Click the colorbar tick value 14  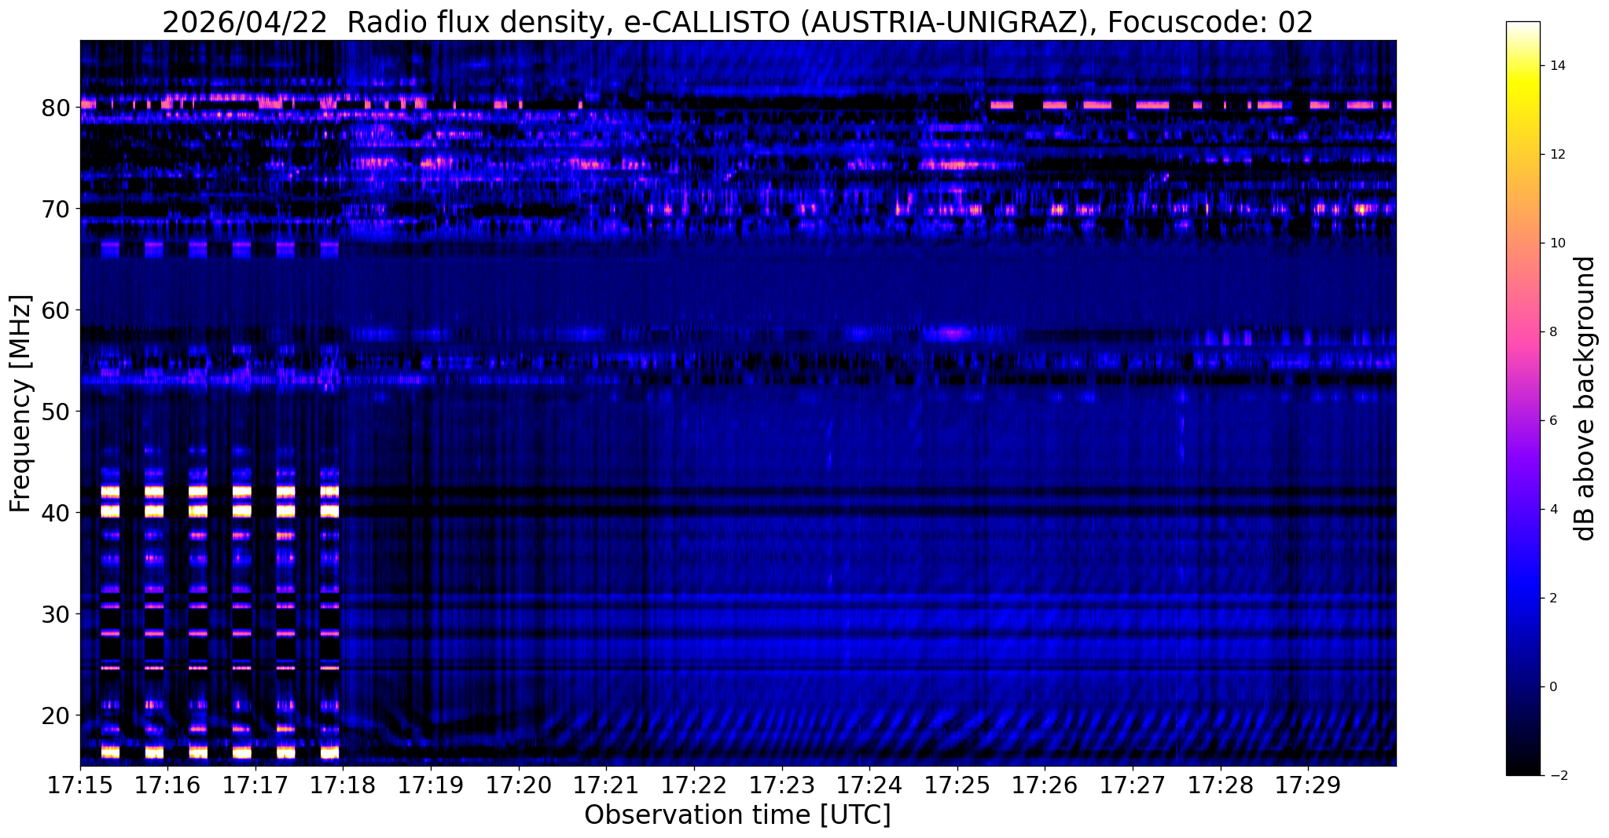[x=1557, y=66]
